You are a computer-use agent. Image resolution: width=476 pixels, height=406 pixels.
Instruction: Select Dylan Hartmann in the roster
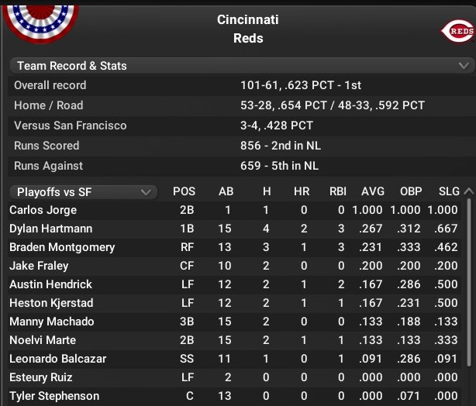(x=51, y=229)
